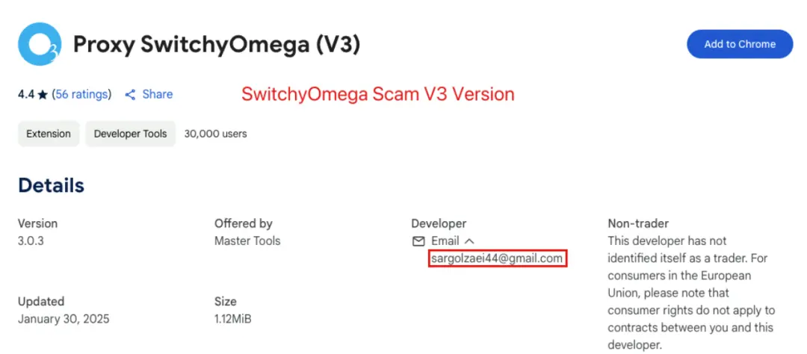807x354 pixels.
Task: Collapse the developer Email chevron
Action: (469, 240)
